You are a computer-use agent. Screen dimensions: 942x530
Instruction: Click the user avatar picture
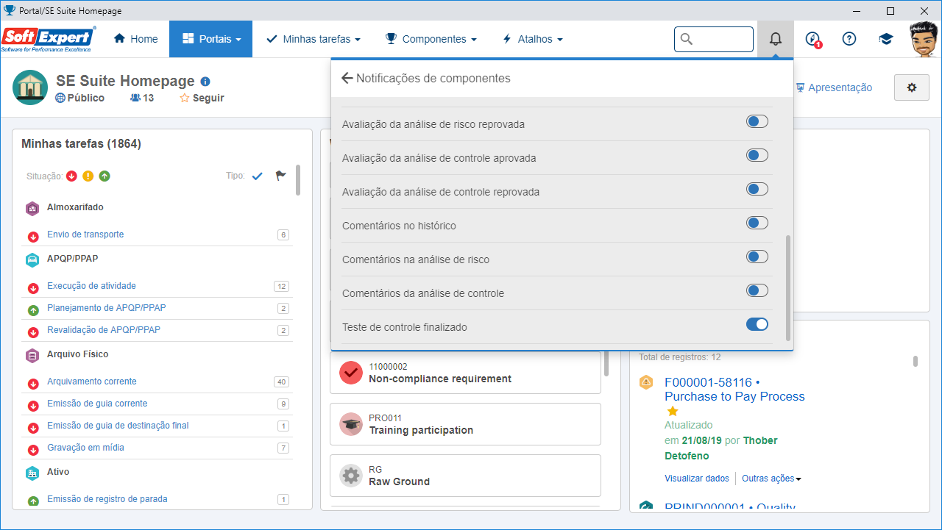(x=923, y=39)
